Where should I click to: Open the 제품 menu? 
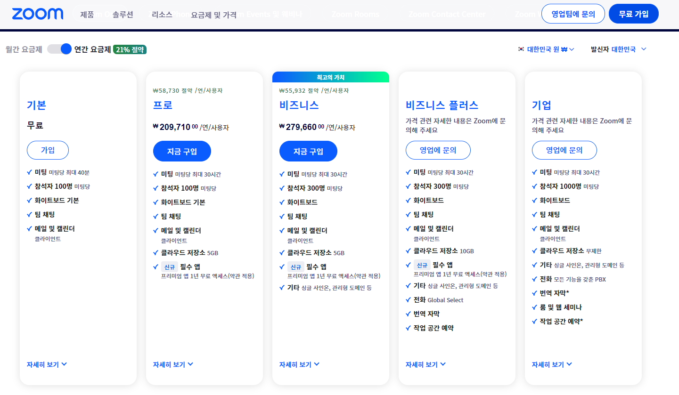click(x=87, y=15)
